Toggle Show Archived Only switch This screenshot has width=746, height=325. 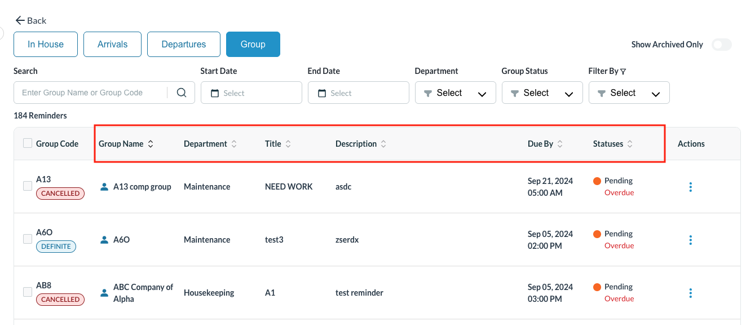[x=721, y=45]
